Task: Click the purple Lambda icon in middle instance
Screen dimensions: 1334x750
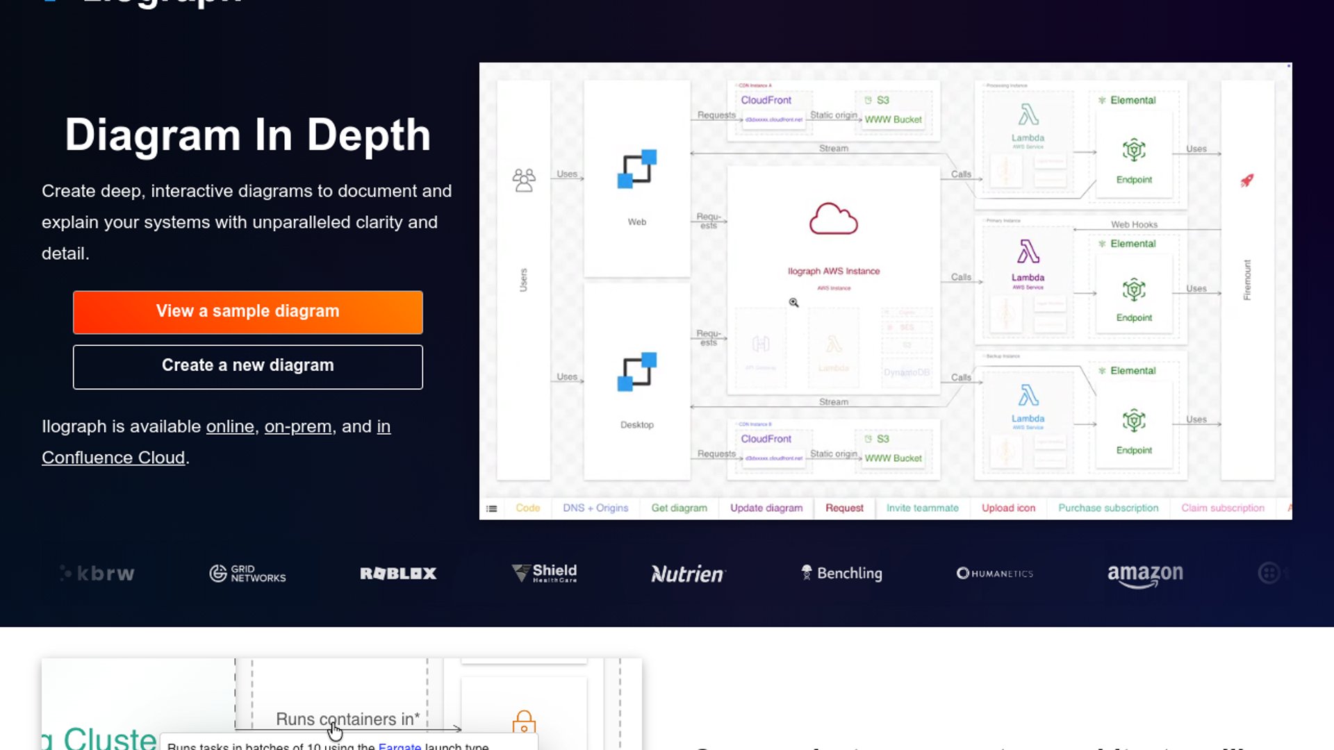Action: (x=1028, y=251)
